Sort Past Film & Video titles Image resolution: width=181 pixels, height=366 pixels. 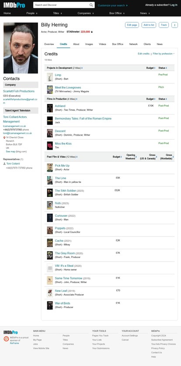(x=62, y=157)
